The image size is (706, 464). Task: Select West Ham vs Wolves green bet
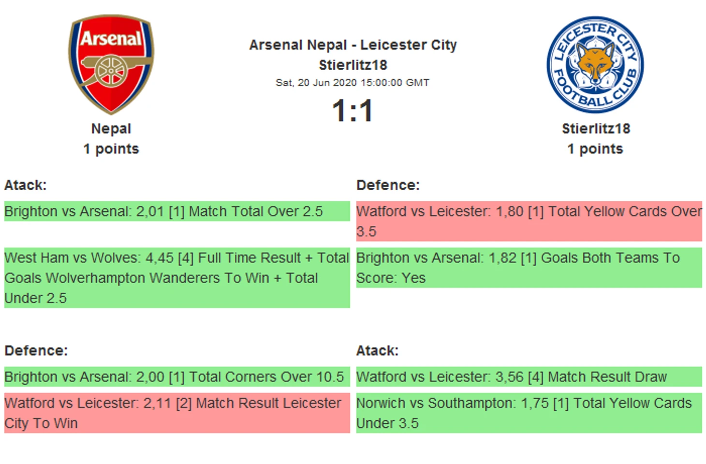coord(176,278)
